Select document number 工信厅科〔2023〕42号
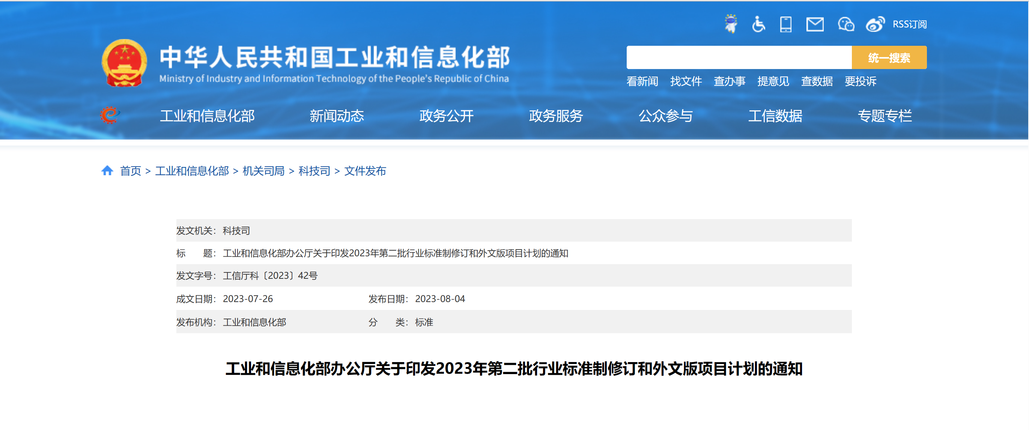 (x=270, y=275)
